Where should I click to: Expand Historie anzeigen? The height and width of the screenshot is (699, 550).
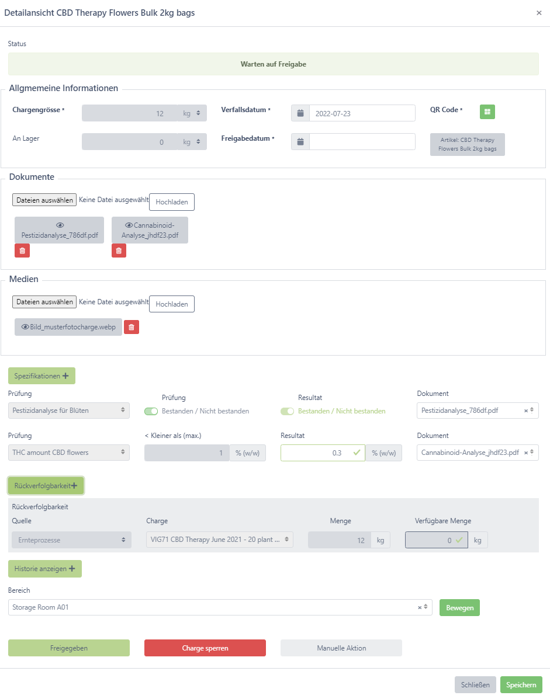[44, 569]
